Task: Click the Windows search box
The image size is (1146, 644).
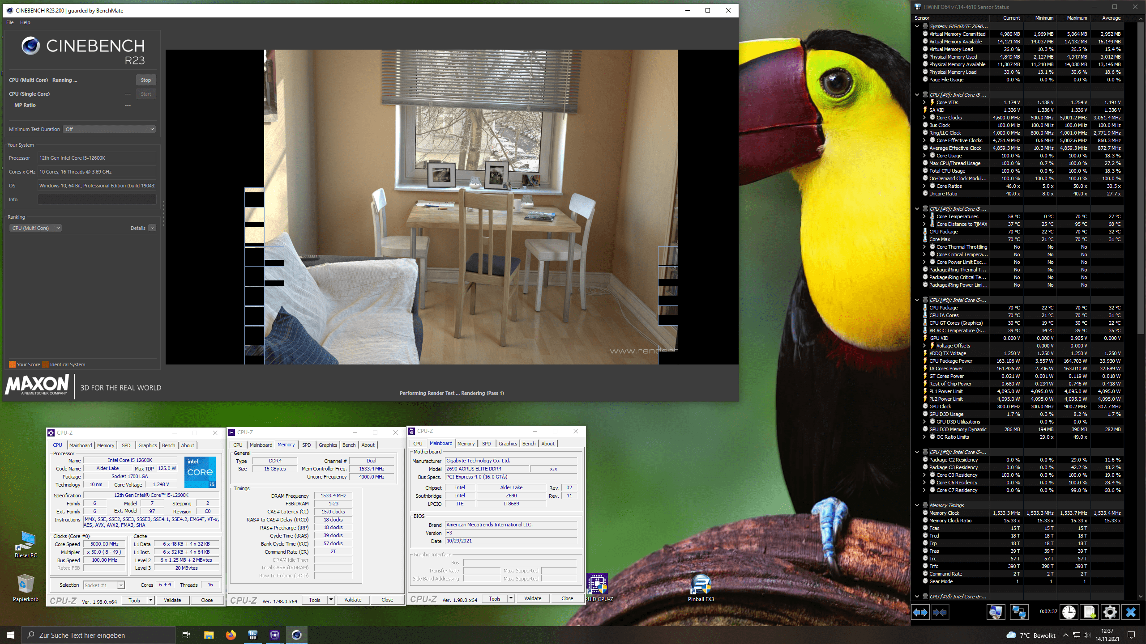Action: tap(98, 635)
